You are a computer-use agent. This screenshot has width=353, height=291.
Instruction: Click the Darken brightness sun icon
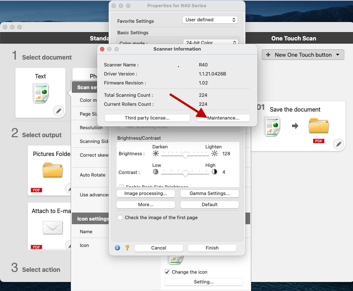156,153
